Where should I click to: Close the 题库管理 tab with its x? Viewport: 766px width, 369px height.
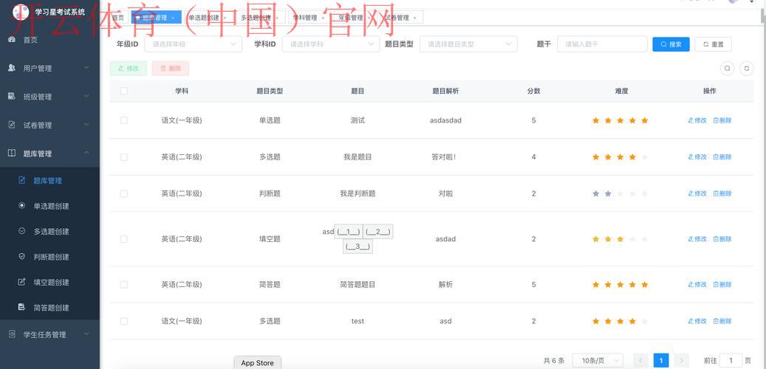pos(172,18)
